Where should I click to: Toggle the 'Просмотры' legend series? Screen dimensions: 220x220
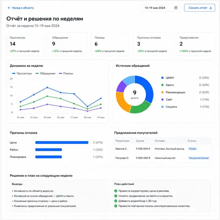click(x=22, y=74)
